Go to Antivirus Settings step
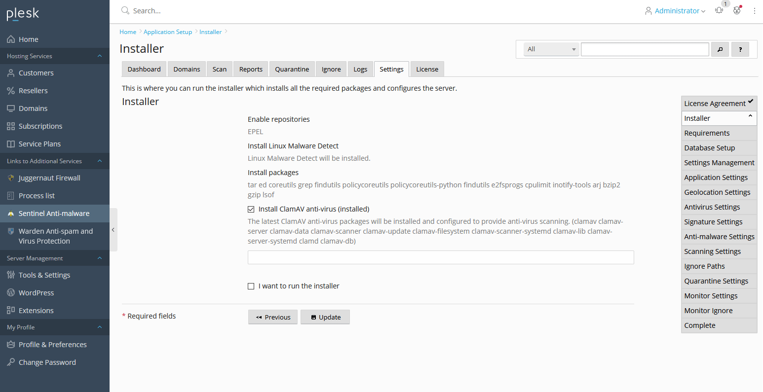Screen dimensions: 763x392 click(x=719, y=207)
